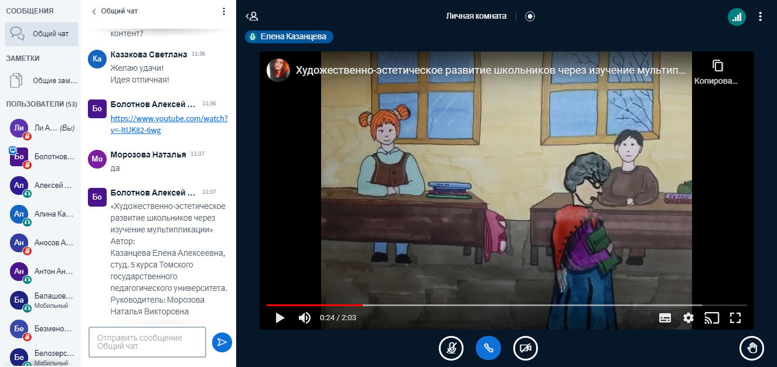Screen dimensions: 777x367
Task: Click the Личная комната room title
Action: click(476, 16)
